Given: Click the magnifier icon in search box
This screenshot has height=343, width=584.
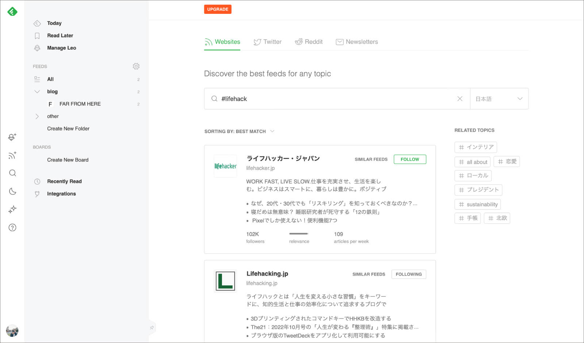Looking at the screenshot, I should (214, 99).
